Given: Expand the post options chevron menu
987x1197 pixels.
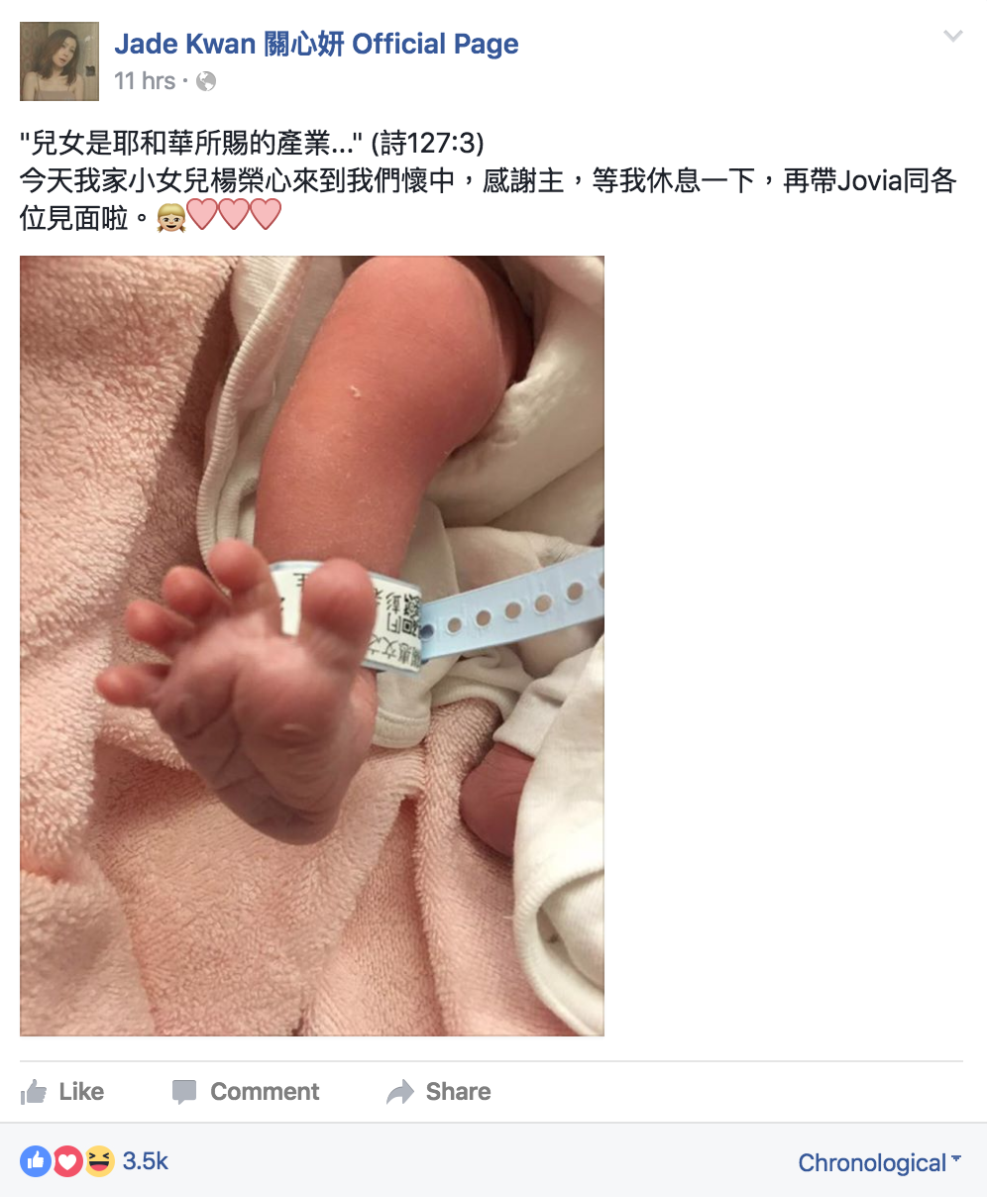Looking at the screenshot, I should tap(952, 37).
